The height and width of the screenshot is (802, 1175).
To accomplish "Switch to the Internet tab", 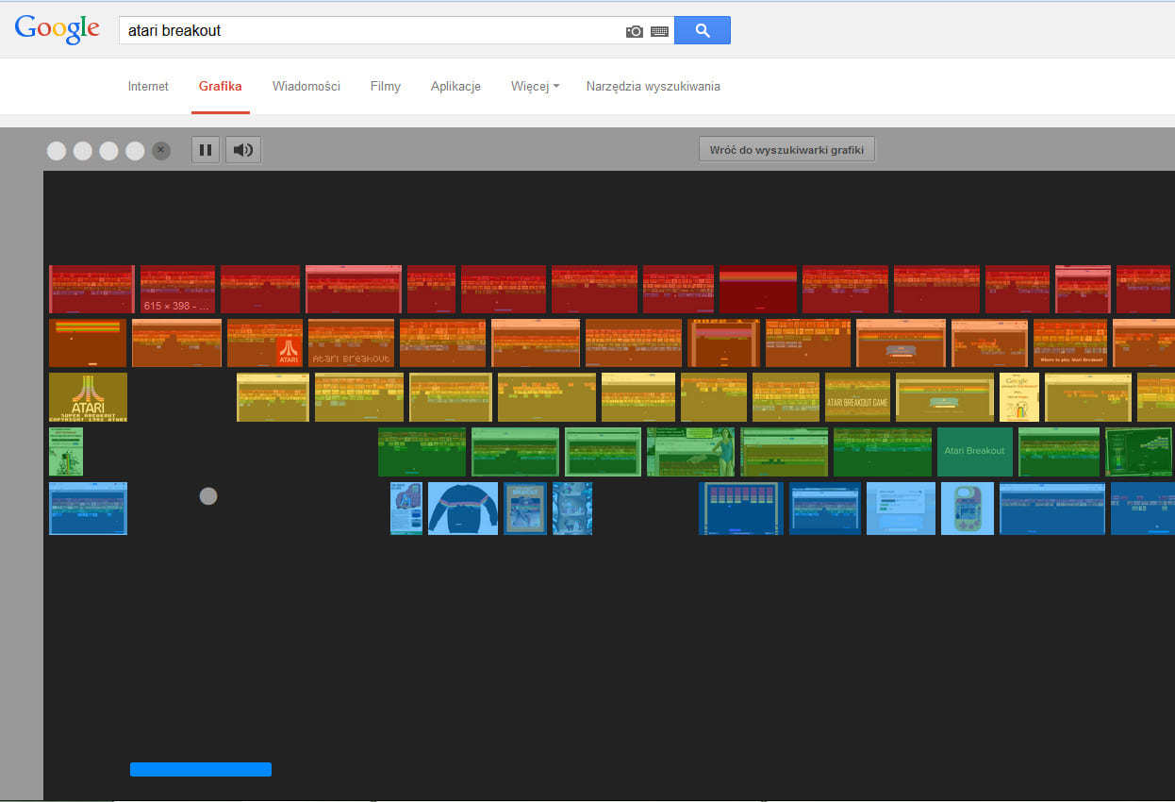I will (148, 86).
